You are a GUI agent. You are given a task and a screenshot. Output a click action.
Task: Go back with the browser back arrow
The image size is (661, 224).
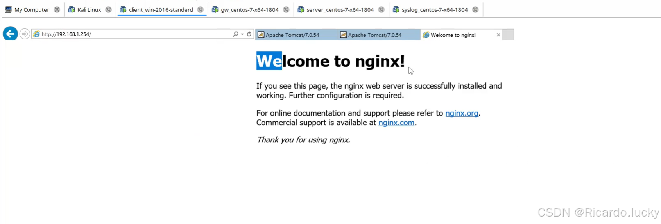pos(10,34)
